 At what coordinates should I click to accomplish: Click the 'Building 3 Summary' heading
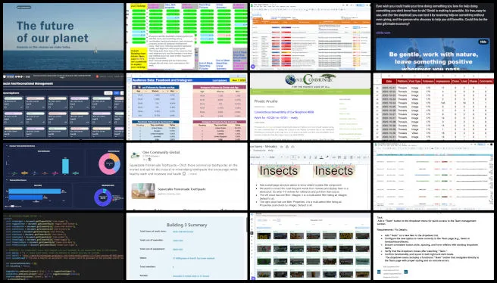pos(186,225)
